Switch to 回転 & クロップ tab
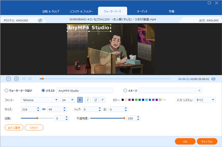The height and width of the screenshot is (147, 222). [51, 12]
